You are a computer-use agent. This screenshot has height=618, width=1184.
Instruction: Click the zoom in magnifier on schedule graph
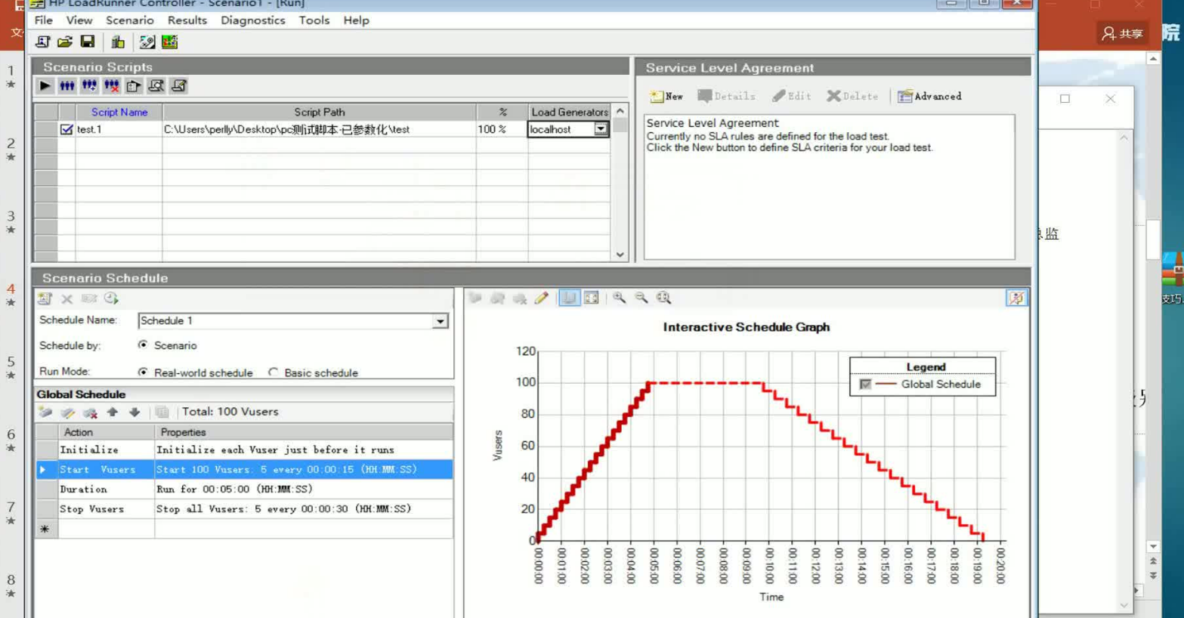(620, 298)
